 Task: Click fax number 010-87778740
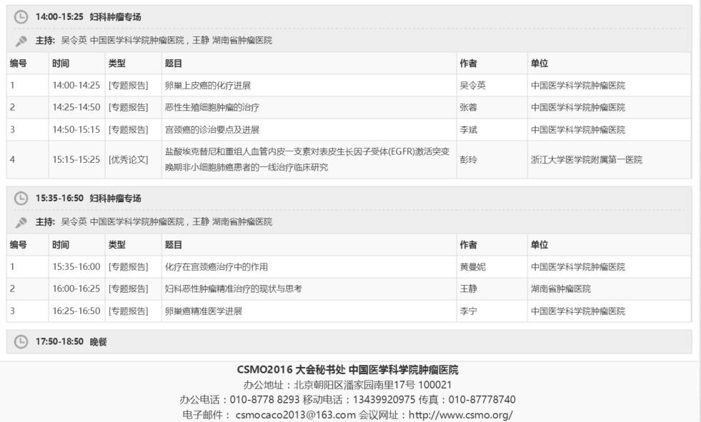click(x=482, y=400)
